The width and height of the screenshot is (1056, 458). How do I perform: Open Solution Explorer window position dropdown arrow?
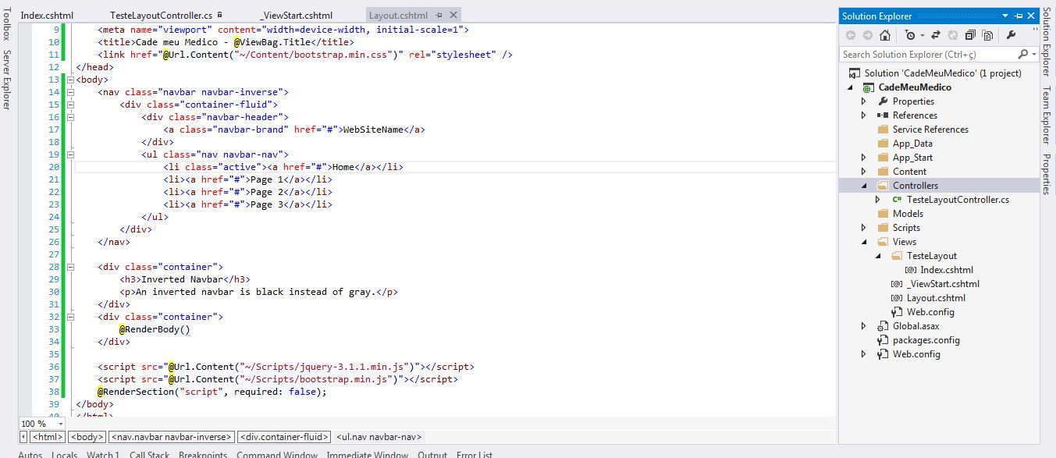1005,16
